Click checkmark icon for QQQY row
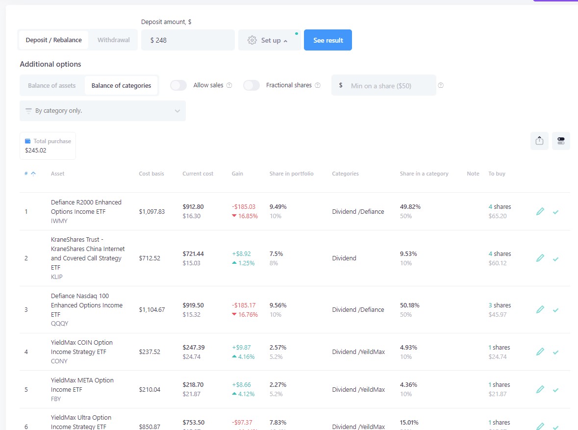 (x=555, y=310)
